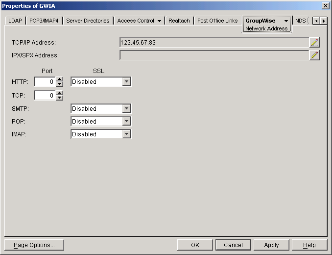Open the SMTP SSL dropdown
332x255 pixels.
click(126, 108)
